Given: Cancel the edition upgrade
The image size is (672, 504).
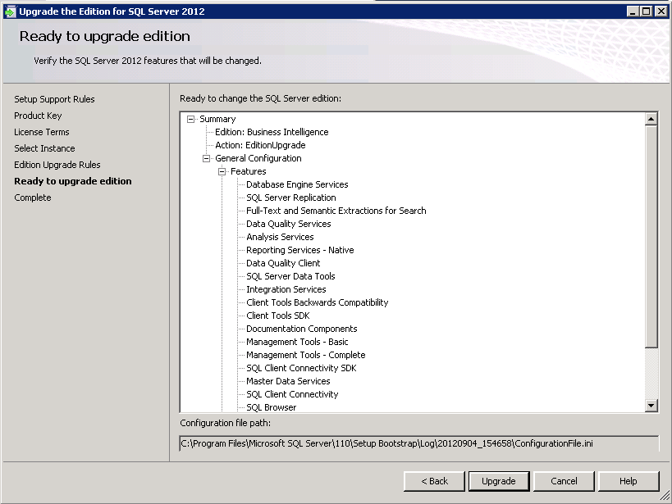Looking at the screenshot, I should point(564,481).
